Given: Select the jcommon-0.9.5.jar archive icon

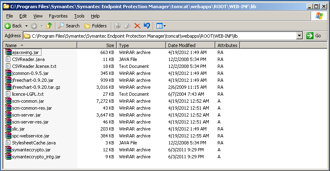Looking at the screenshot, I should coord(8,73).
